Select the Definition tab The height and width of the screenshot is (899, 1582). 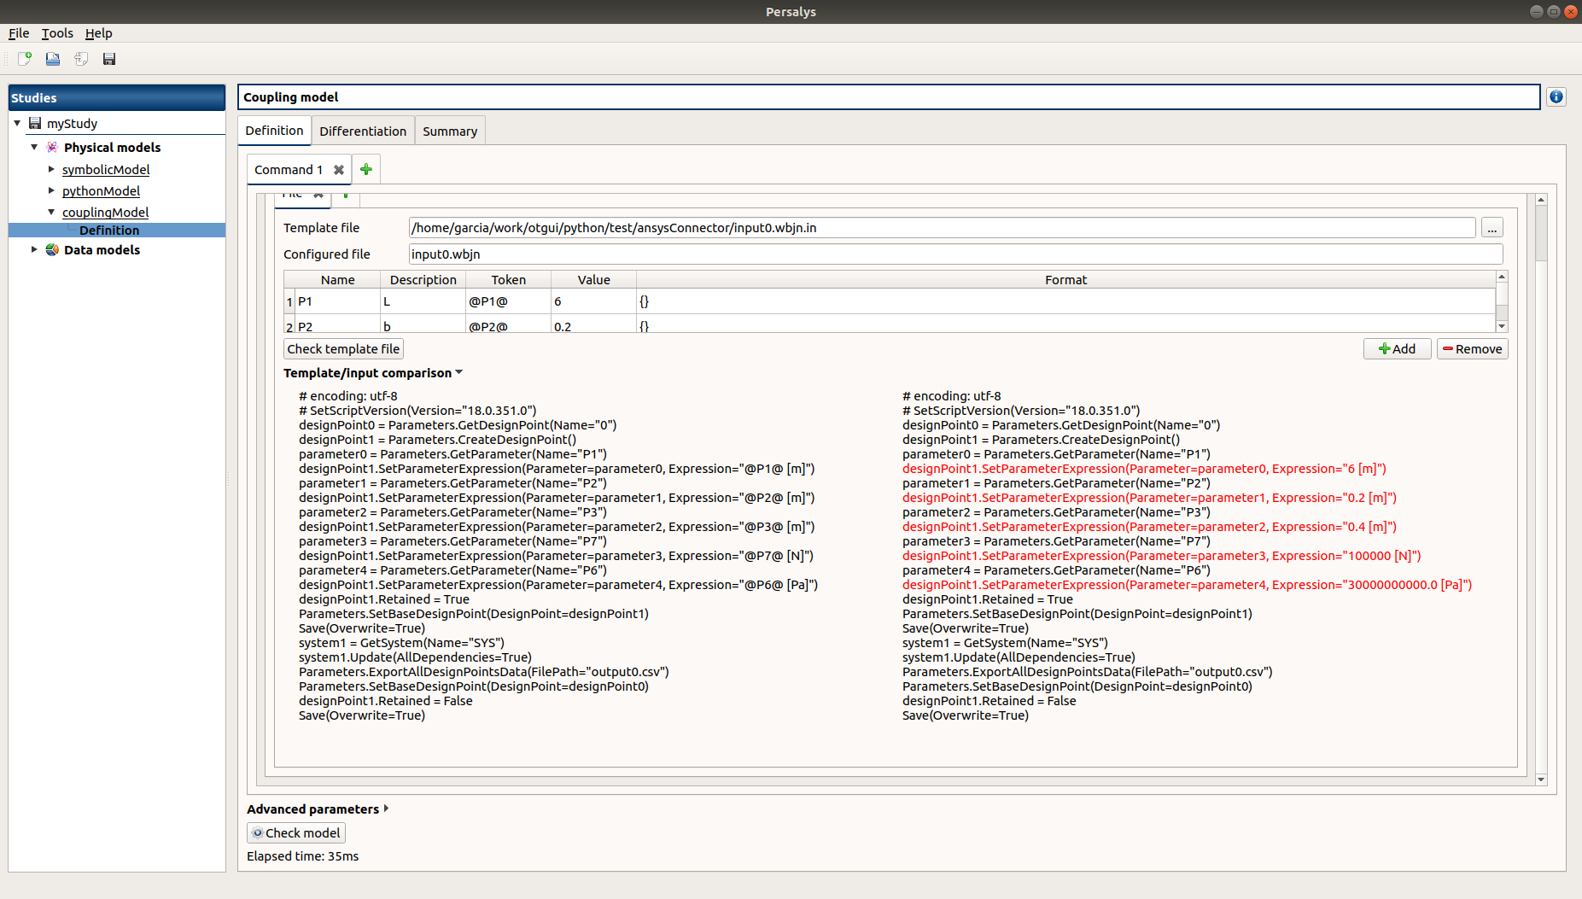[274, 131]
